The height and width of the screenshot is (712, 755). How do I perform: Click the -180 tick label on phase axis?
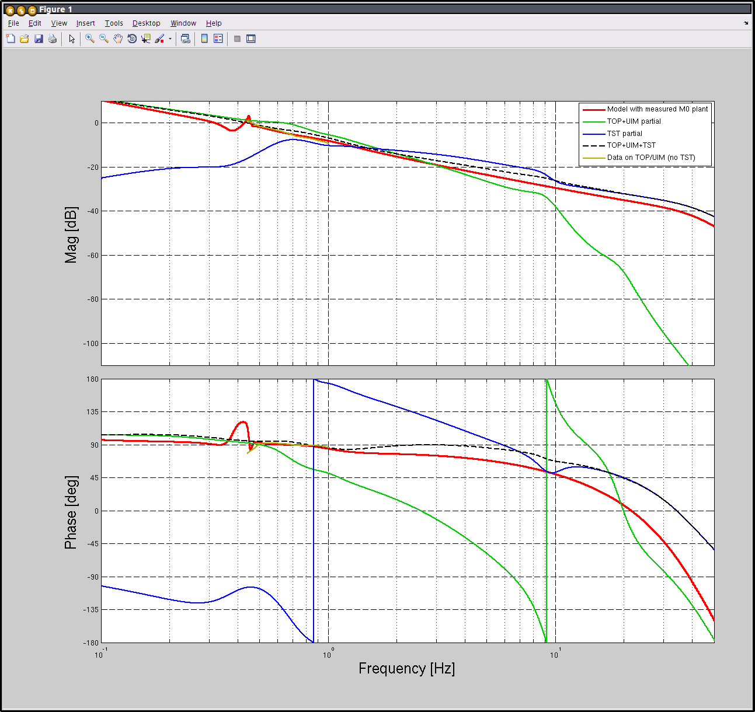pos(92,643)
